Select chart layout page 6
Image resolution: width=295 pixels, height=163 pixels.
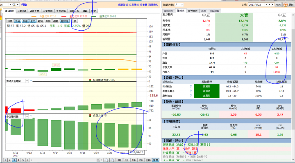tap(27, 160)
